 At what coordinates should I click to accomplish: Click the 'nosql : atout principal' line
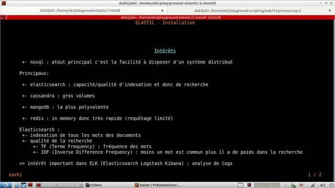(x=127, y=62)
